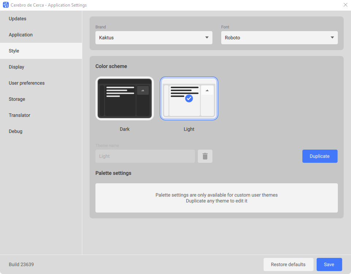Open the Storage section
The width and height of the screenshot is (351, 274).
tap(17, 99)
